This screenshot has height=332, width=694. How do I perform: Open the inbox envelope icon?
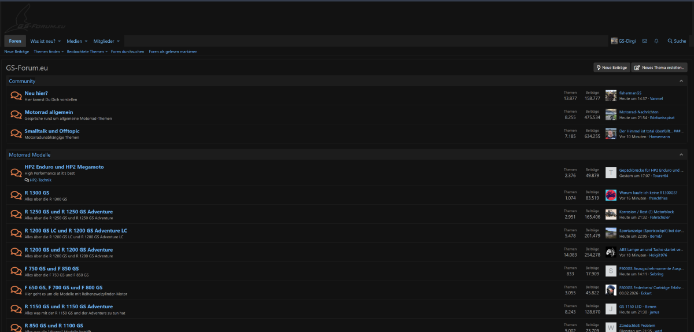644,41
